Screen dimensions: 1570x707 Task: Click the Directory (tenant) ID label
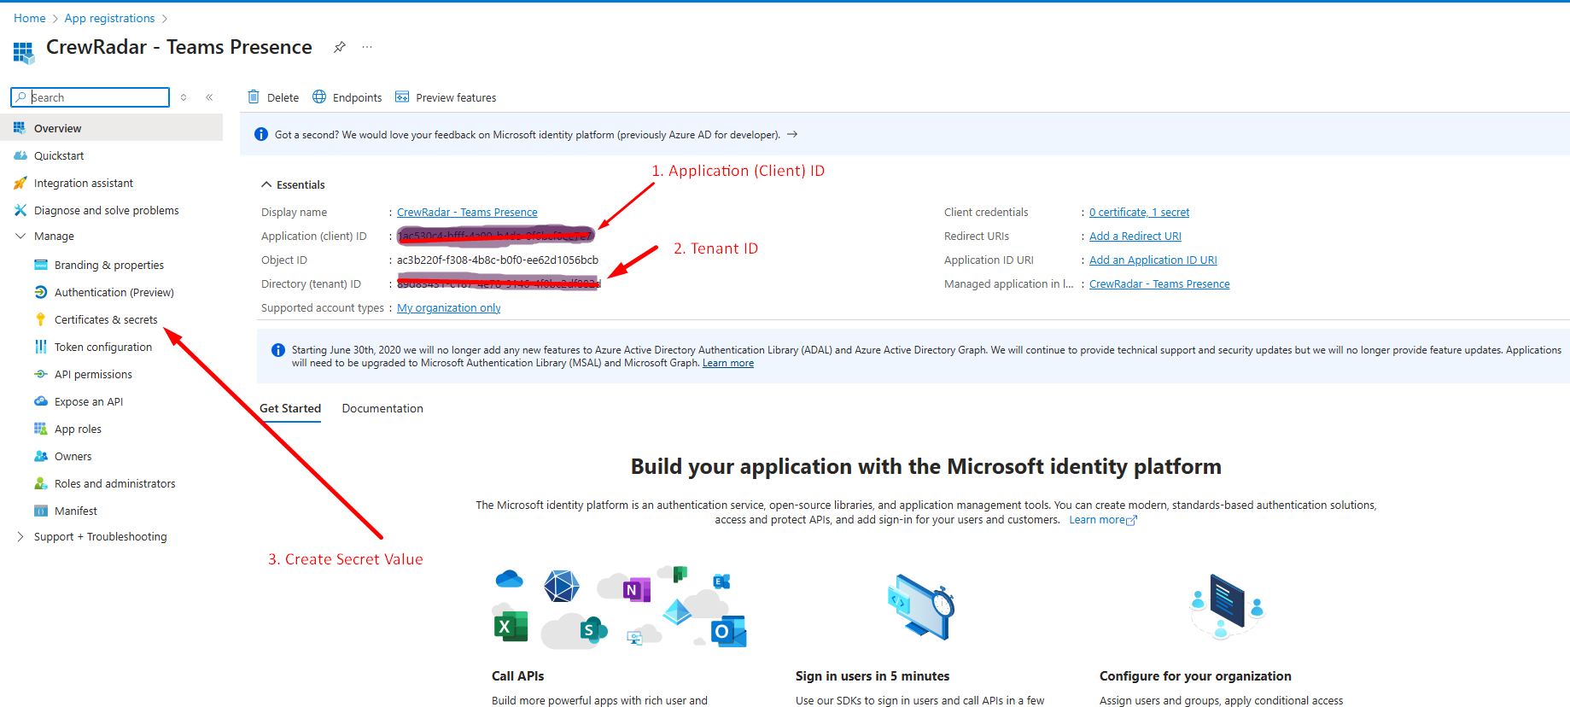pyautogui.click(x=311, y=283)
